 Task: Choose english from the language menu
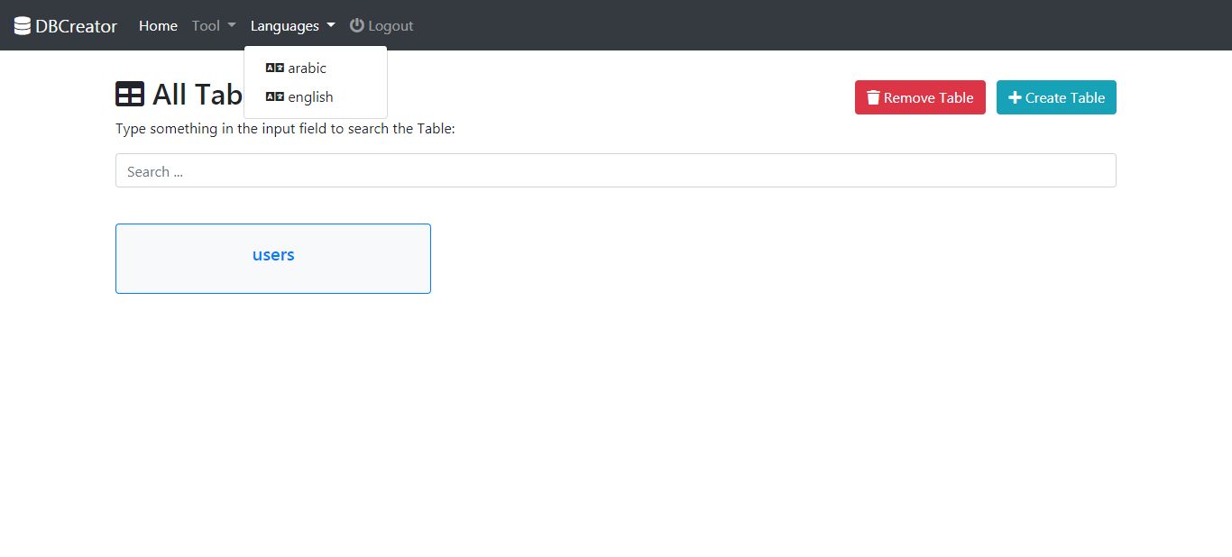(x=310, y=96)
